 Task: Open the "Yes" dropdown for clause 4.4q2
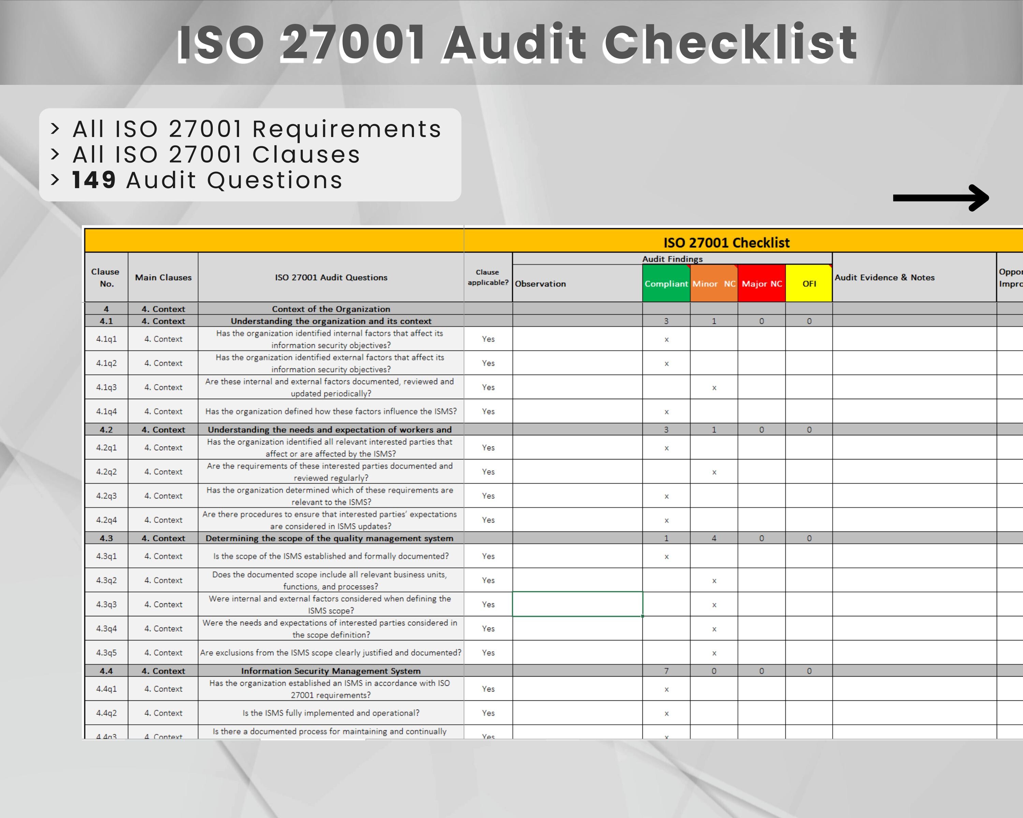[488, 713]
